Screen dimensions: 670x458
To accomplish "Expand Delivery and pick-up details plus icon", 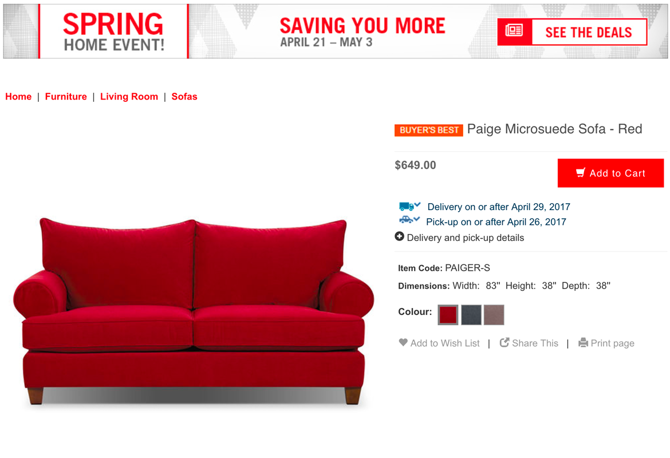I will coord(399,236).
